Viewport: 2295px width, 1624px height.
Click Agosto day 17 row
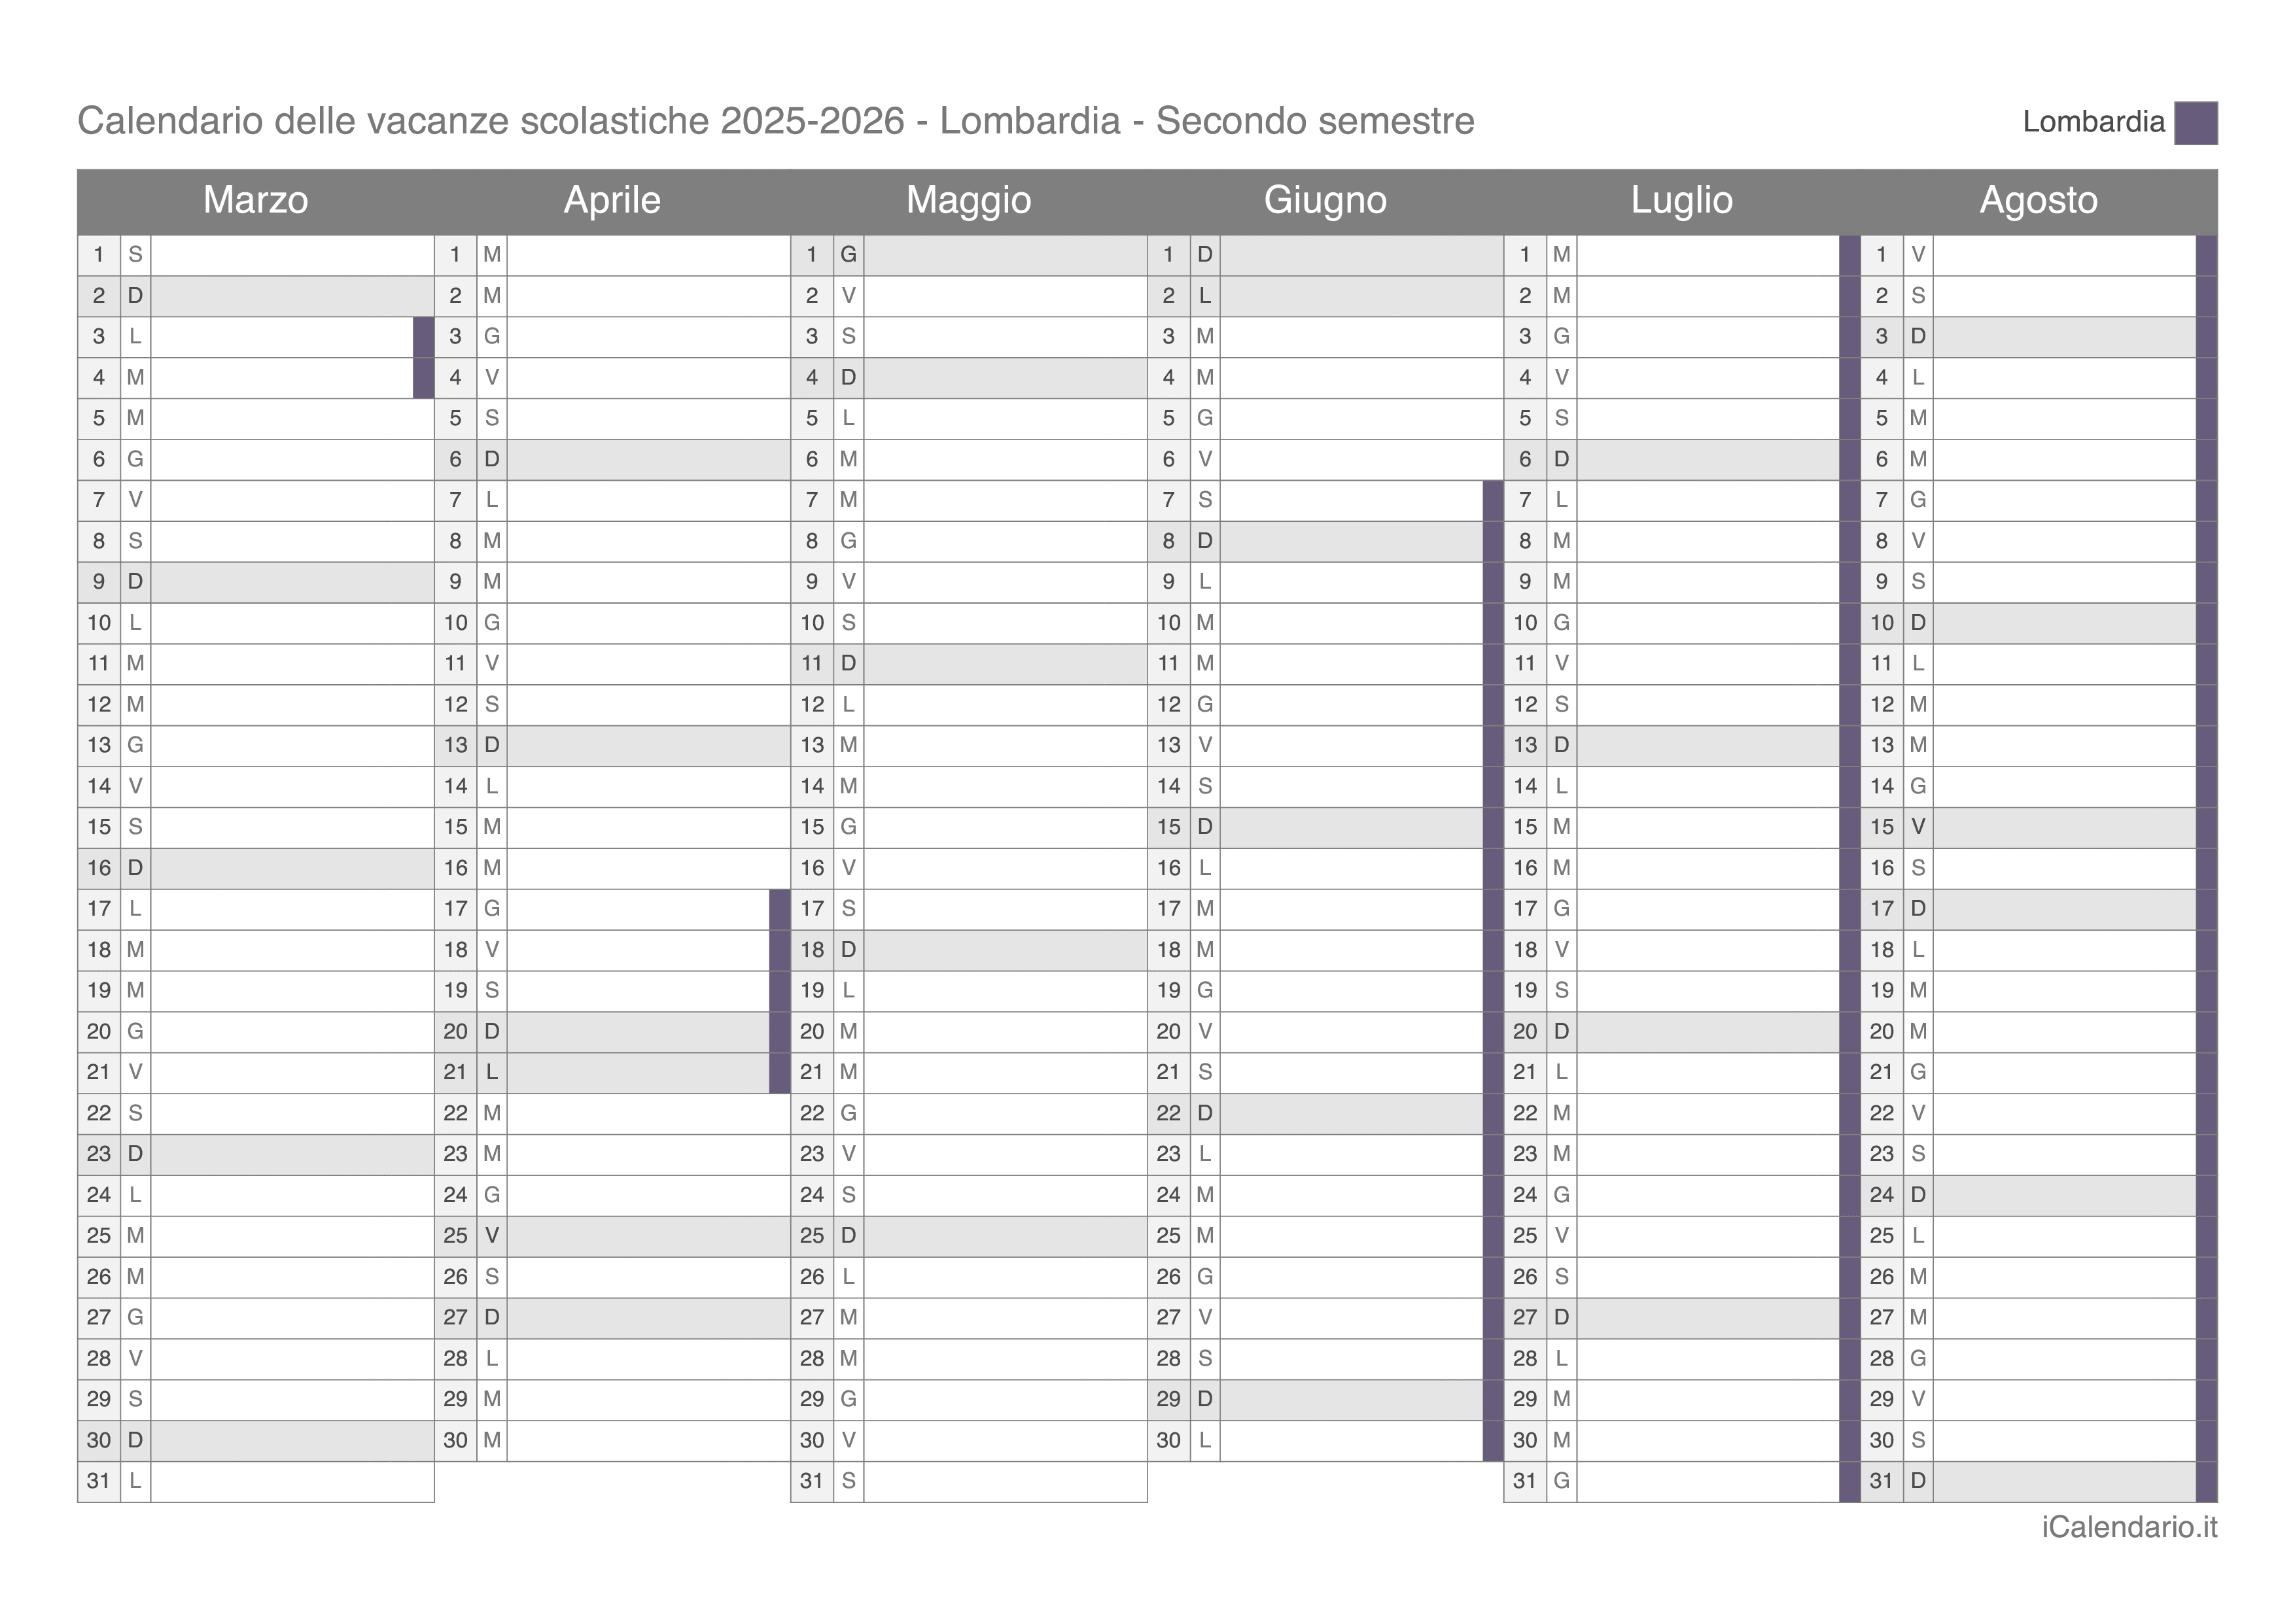pyautogui.click(x=2039, y=909)
